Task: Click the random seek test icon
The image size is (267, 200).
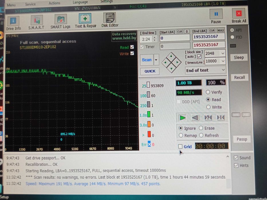Action: tap(208, 117)
